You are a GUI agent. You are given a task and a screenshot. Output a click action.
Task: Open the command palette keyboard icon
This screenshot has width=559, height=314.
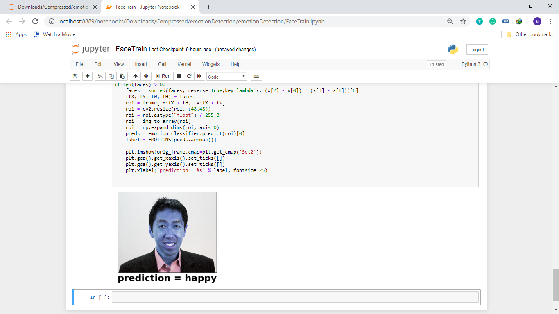tap(256, 76)
